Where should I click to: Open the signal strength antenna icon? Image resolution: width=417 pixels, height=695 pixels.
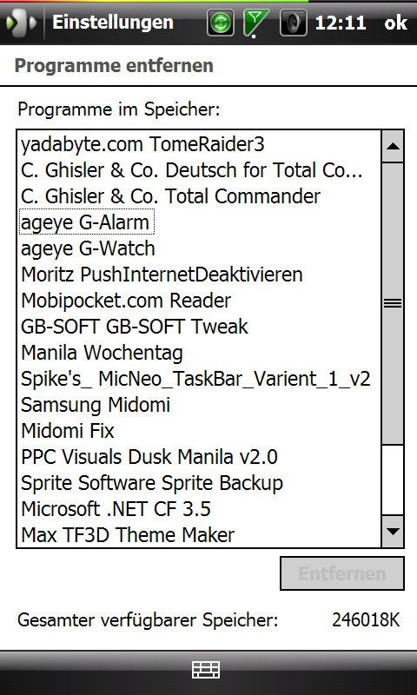256,23
